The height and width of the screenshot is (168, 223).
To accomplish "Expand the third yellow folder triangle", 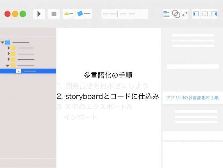I will (x=9, y=59).
